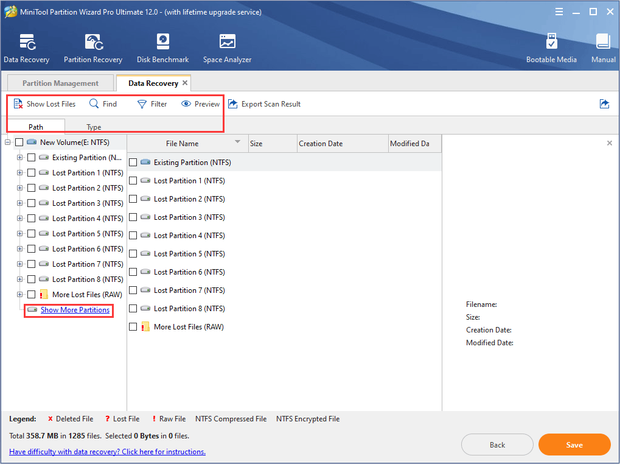The width and height of the screenshot is (620, 464).
Task: Go Back to the previous step
Action: pyautogui.click(x=497, y=445)
